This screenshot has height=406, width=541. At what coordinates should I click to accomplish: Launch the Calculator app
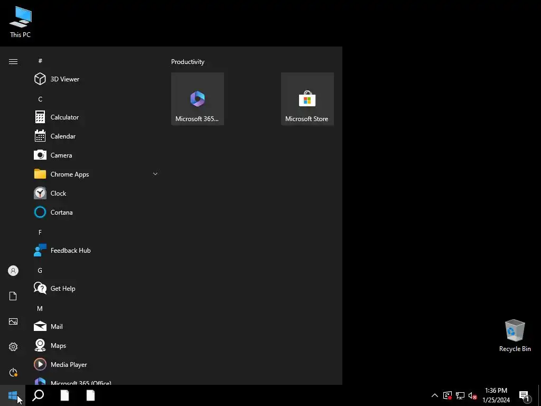[96, 117]
